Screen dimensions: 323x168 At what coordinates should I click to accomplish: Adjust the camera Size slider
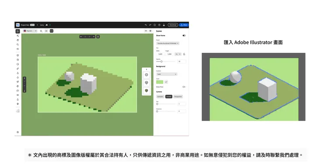click(x=166, y=104)
